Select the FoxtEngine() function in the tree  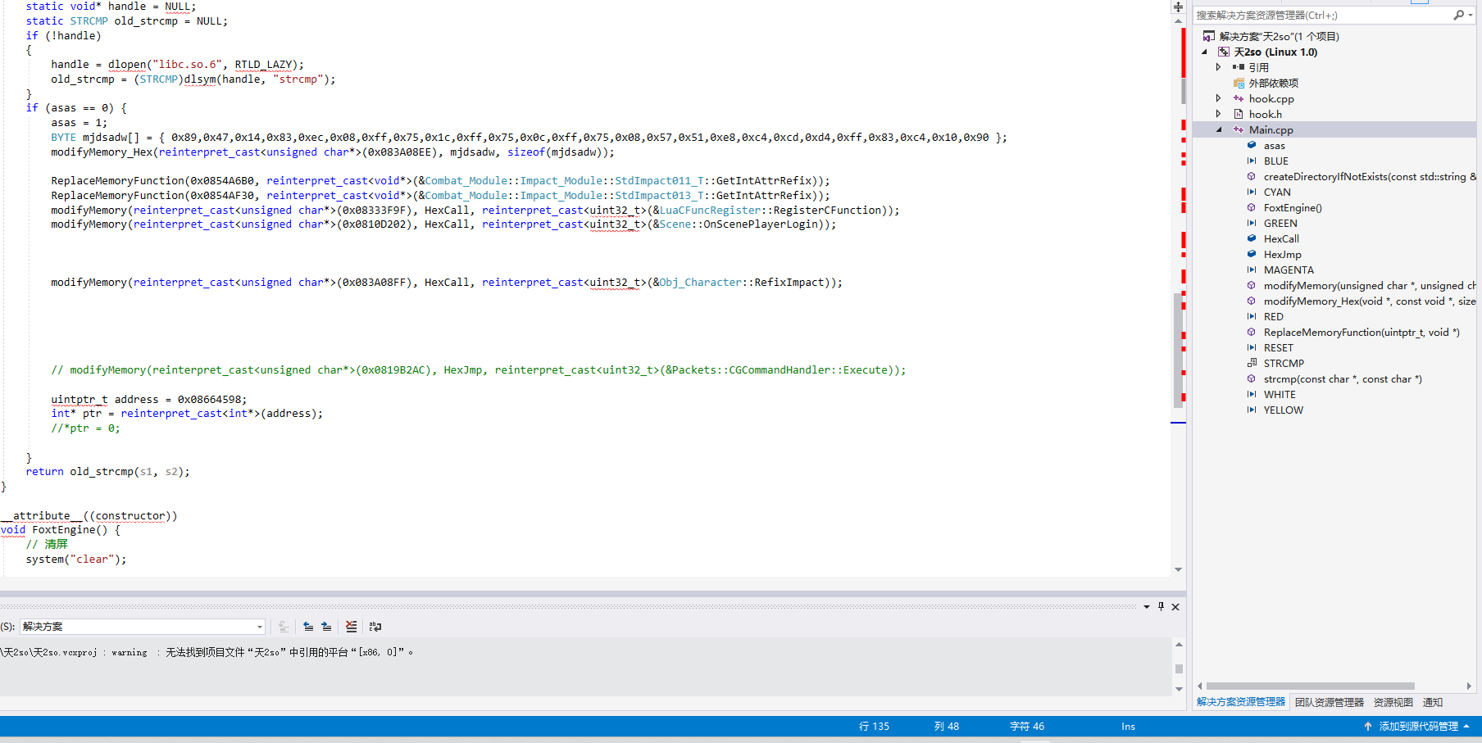(1292, 208)
